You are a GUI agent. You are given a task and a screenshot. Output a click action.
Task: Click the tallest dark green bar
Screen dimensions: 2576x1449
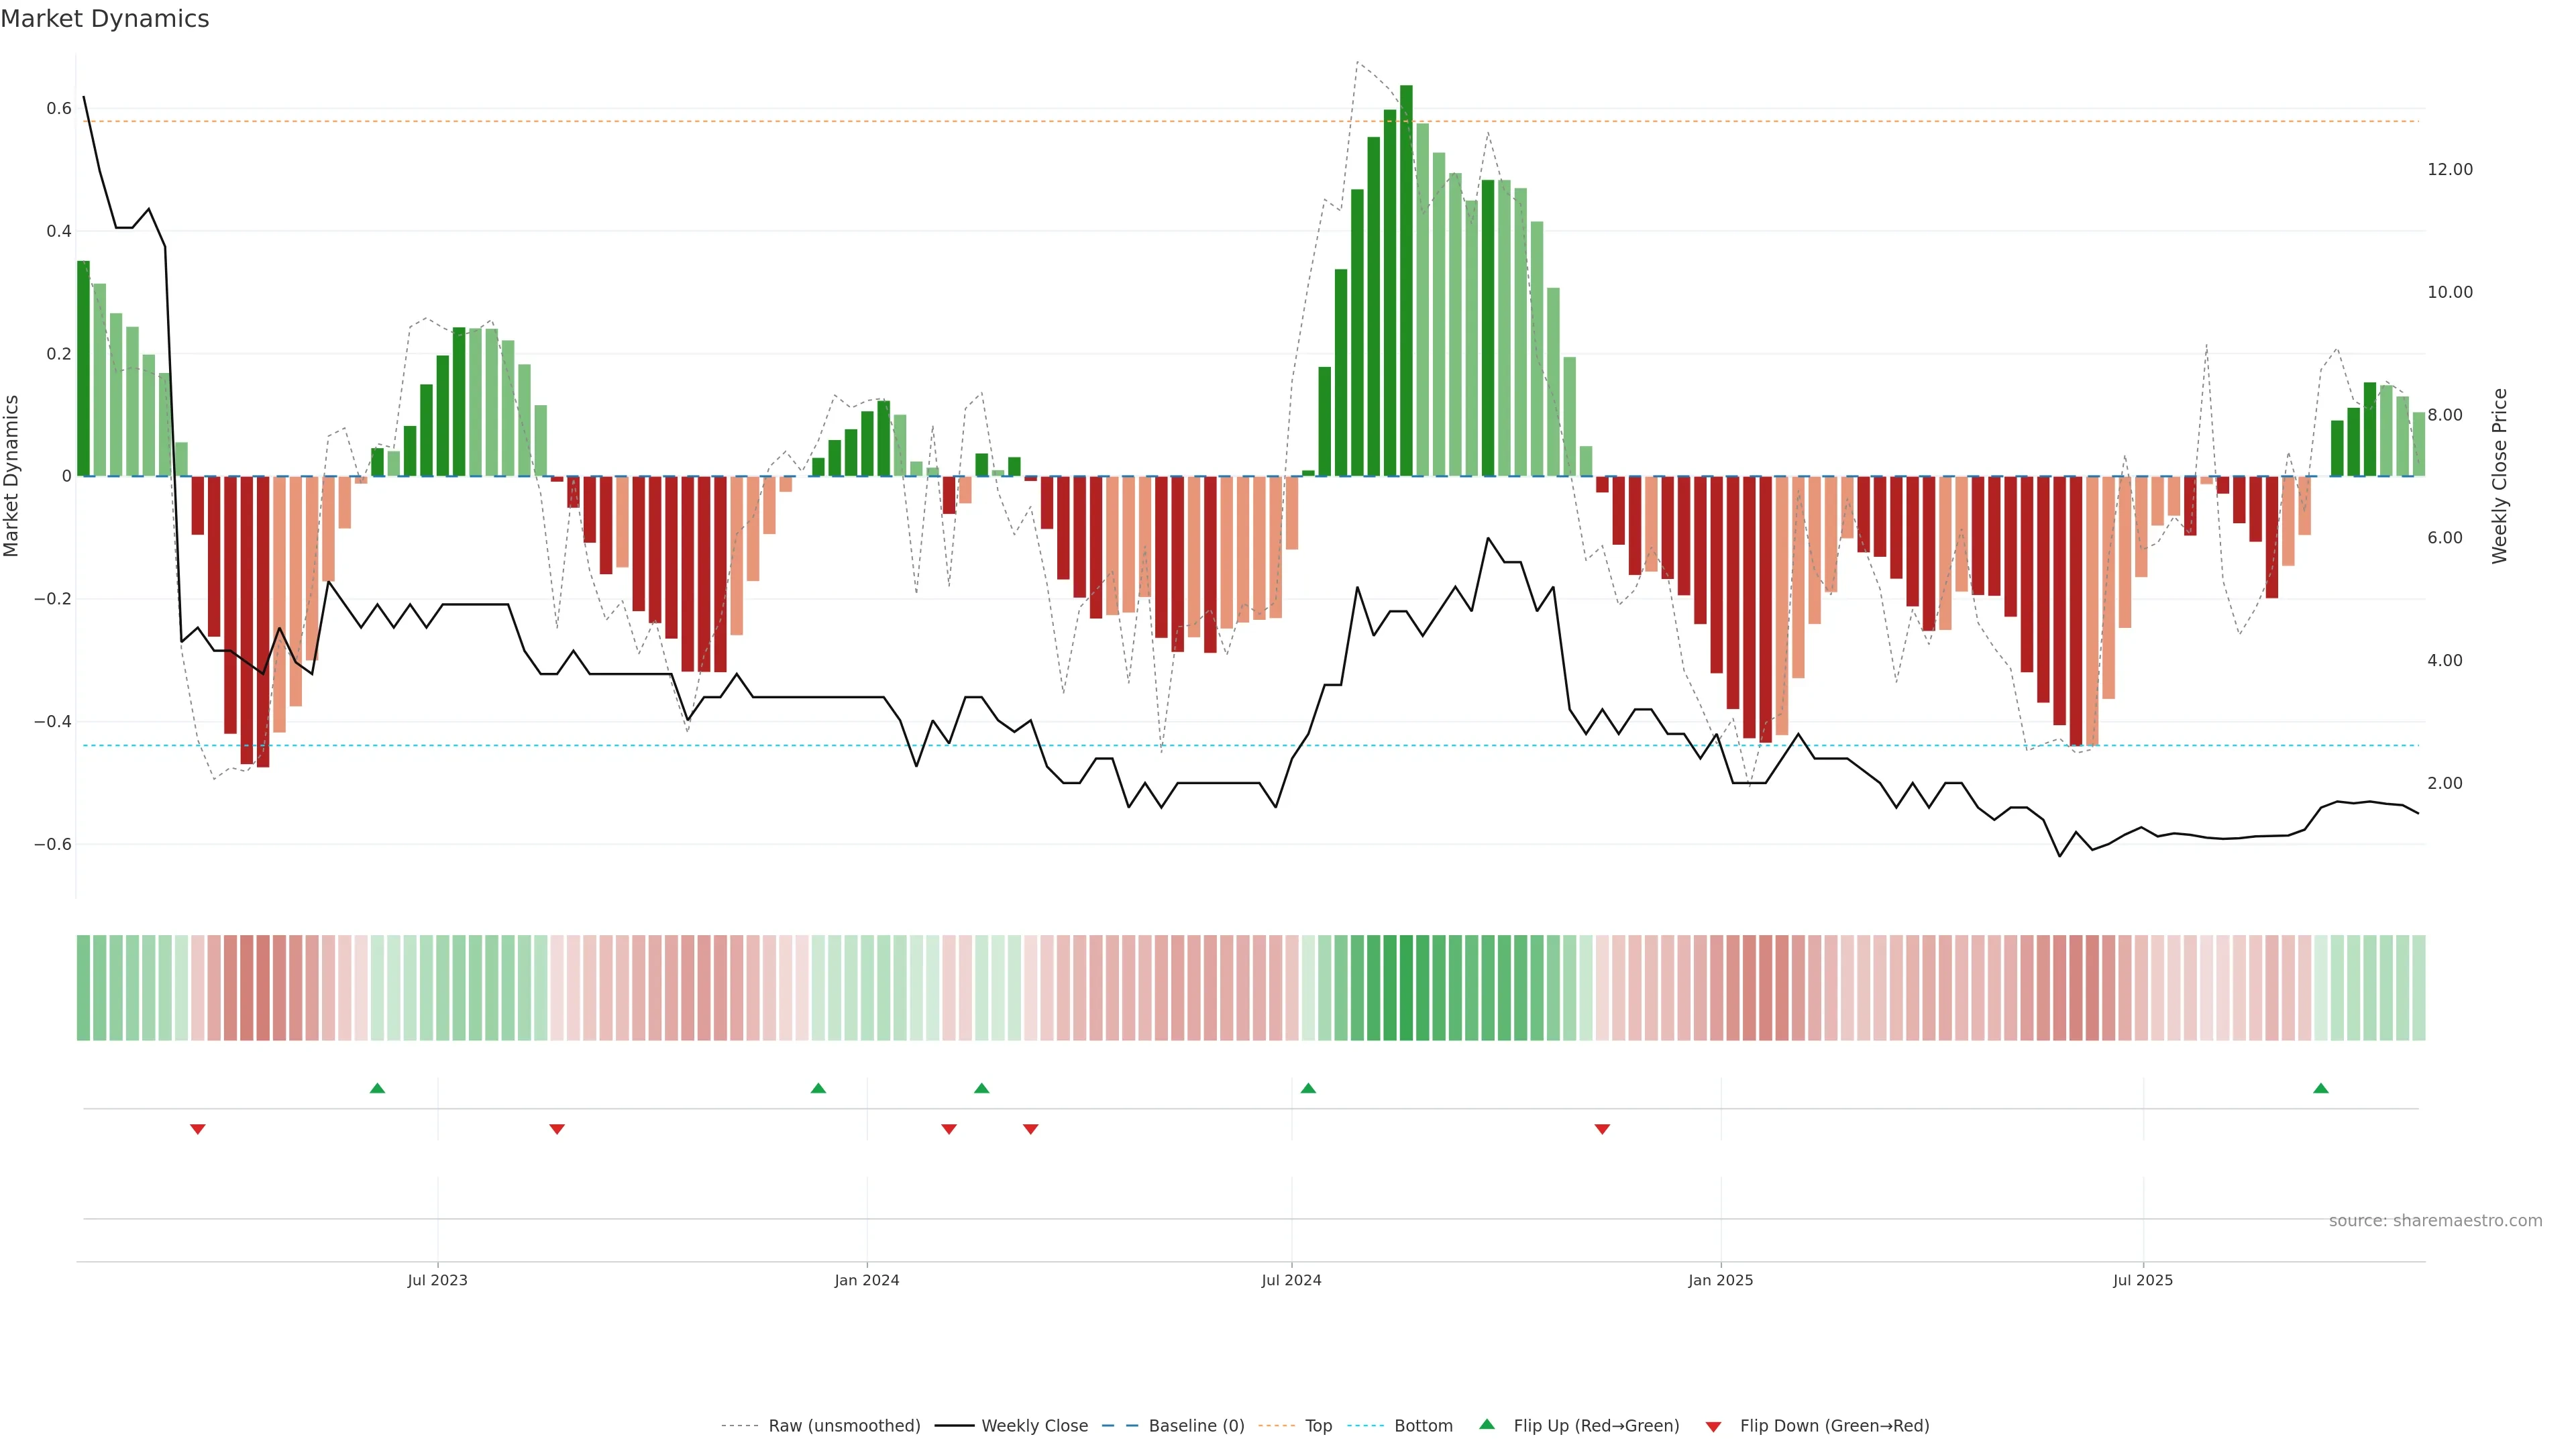pyautogui.click(x=1406, y=280)
